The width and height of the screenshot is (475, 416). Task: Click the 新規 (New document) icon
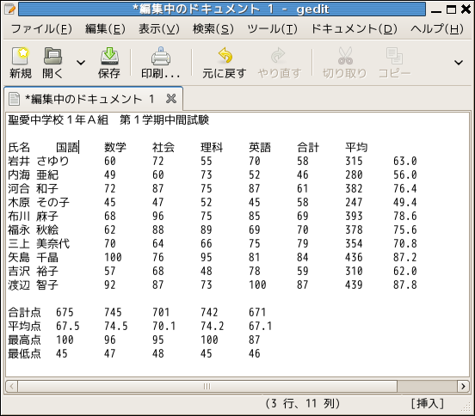click(20, 56)
